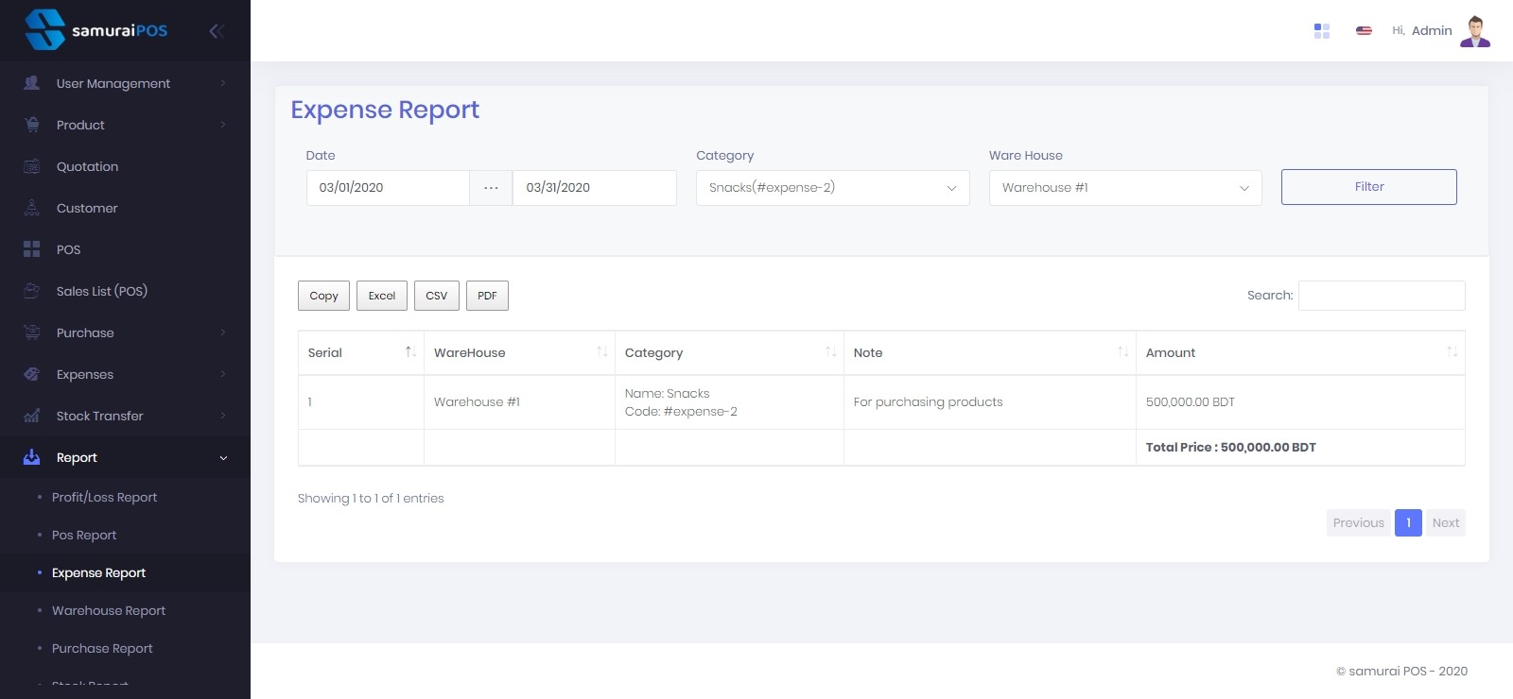Viewport: 1513px width, 699px height.
Task: Click the samuraiPOS logo
Action: pyautogui.click(x=96, y=30)
